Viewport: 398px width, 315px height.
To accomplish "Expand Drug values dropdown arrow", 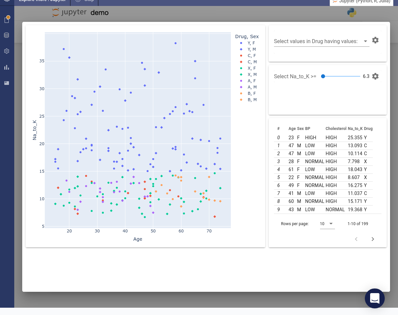I will click(x=365, y=41).
